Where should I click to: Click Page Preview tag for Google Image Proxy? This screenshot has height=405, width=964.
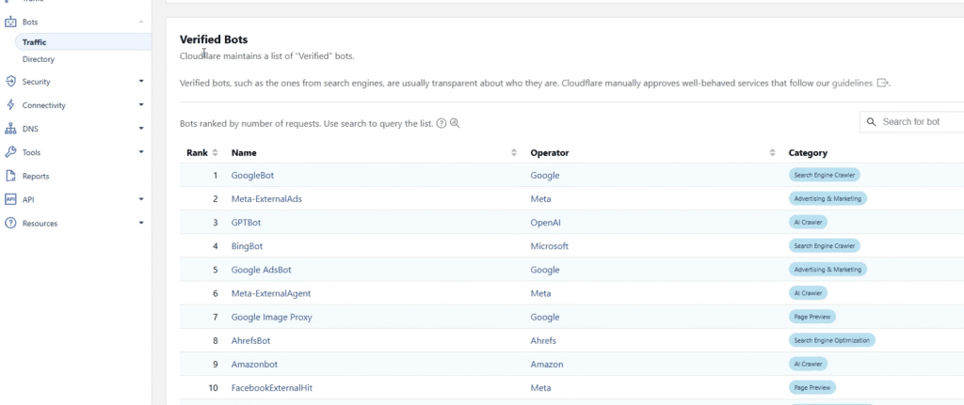(812, 317)
